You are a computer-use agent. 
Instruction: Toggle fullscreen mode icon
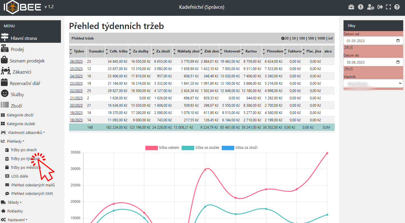pos(389,7)
